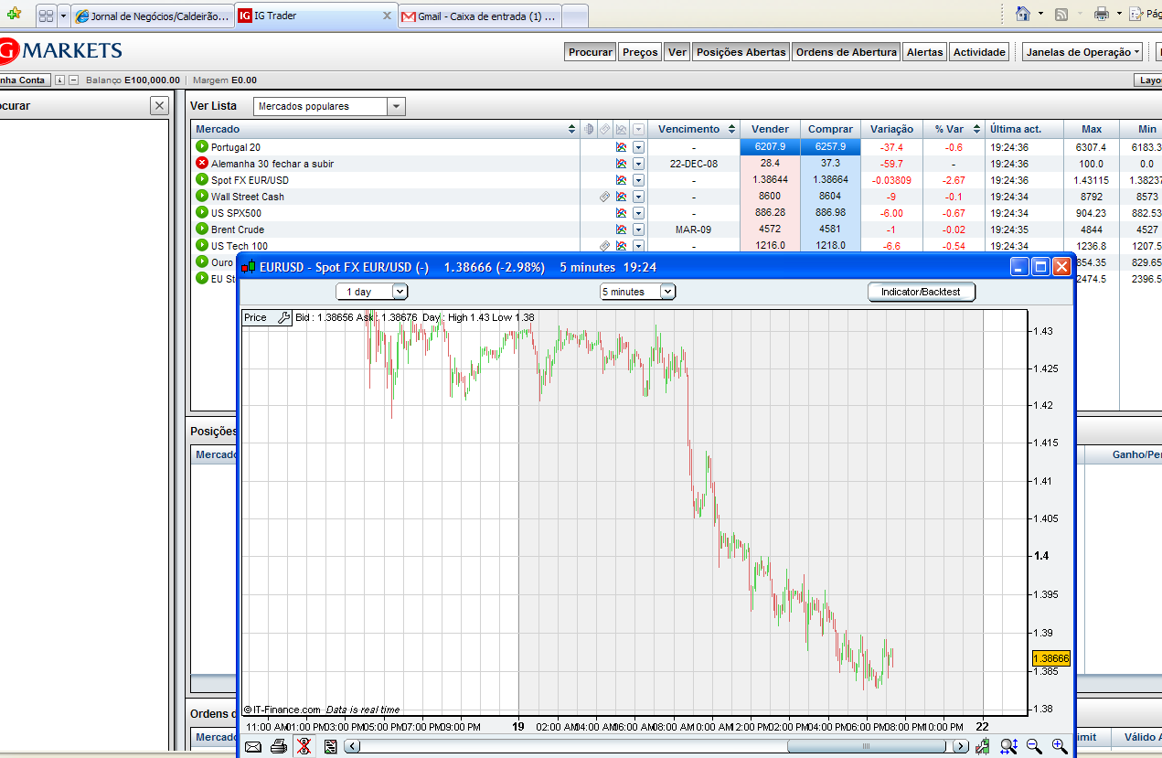Open chart icon for Spot FX EUR/USD row

pos(621,180)
